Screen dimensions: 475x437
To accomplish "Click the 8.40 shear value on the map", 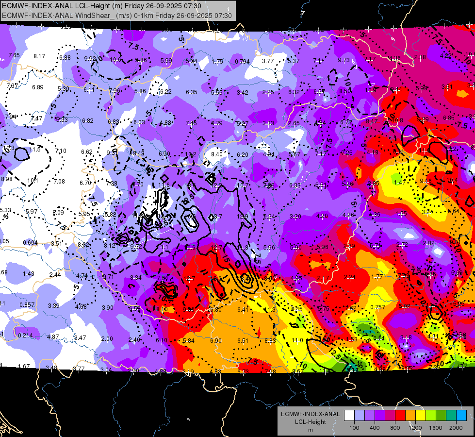I will coord(217,154).
